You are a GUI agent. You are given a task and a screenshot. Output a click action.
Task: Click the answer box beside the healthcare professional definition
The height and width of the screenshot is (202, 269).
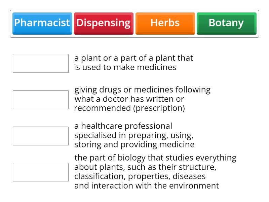40,135
